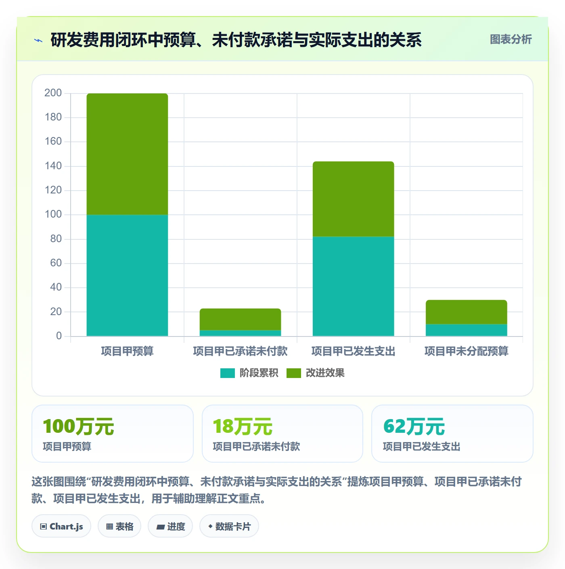Toggle the 改进效果 legend color box
The image size is (565, 569).
[x=293, y=373]
